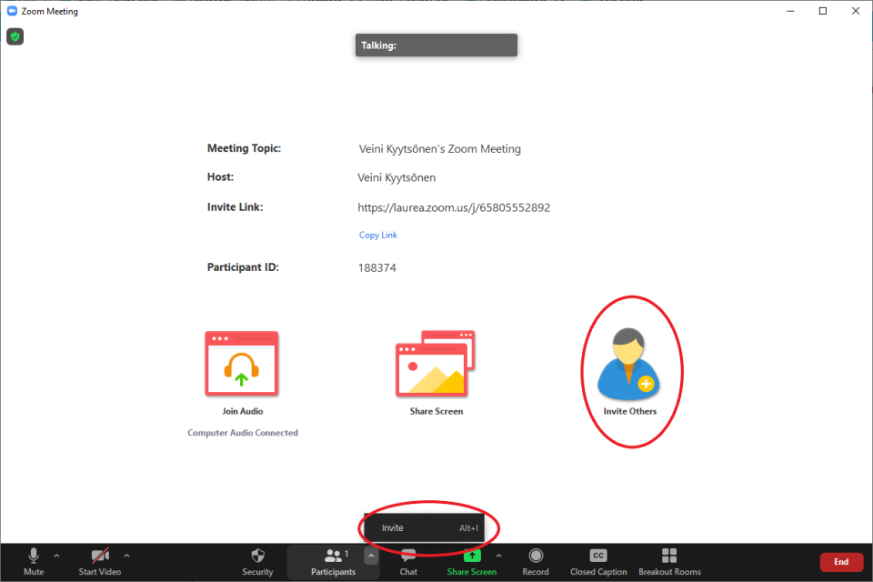Click the Join Audio headphone icon
Viewport: 873px width, 582px height.
[x=242, y=363]
